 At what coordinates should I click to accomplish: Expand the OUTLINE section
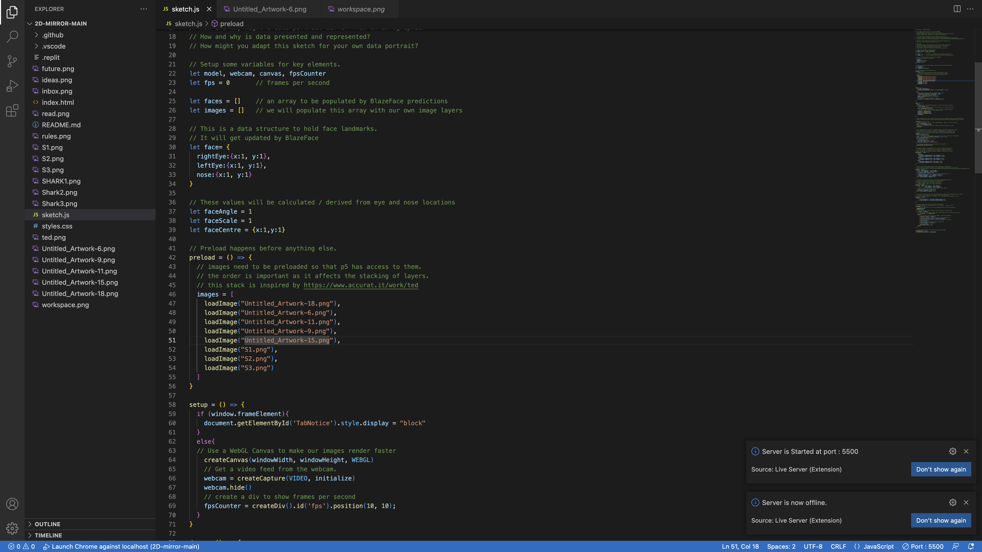[47, 524]
